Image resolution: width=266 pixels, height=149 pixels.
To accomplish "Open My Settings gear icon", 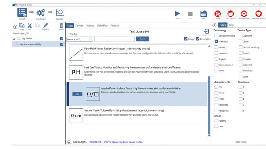I will (x=244, y=14).
